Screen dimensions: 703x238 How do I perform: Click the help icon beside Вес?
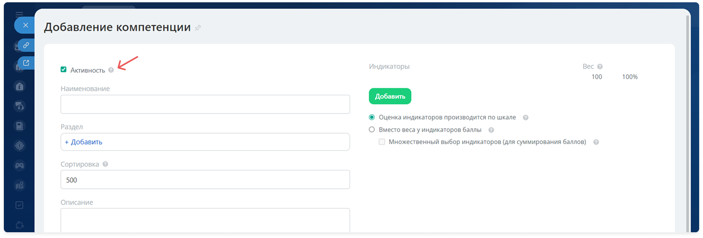(x=600, y=67)
